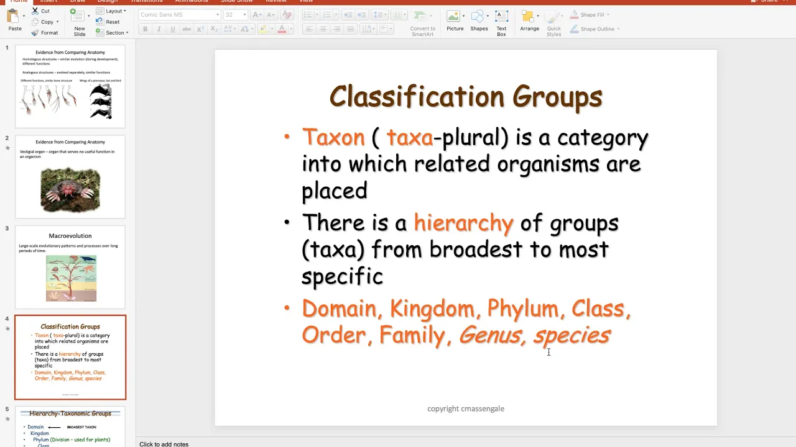Open the Shapes gallery
This screenshot has width=796, height=447.
coord(479,21)
